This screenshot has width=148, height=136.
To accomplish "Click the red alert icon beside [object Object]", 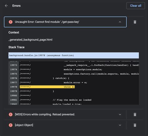I will (x=11, y=125).
